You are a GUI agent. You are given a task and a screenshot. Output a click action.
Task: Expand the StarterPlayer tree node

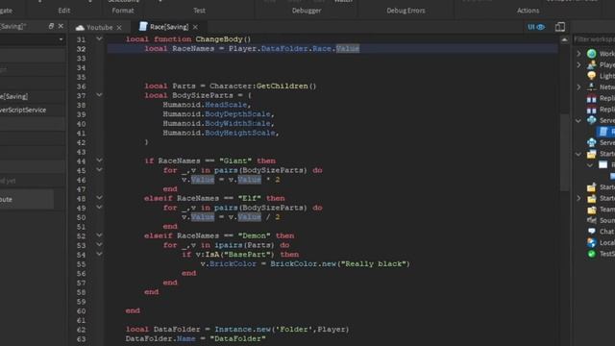[578, 199]
